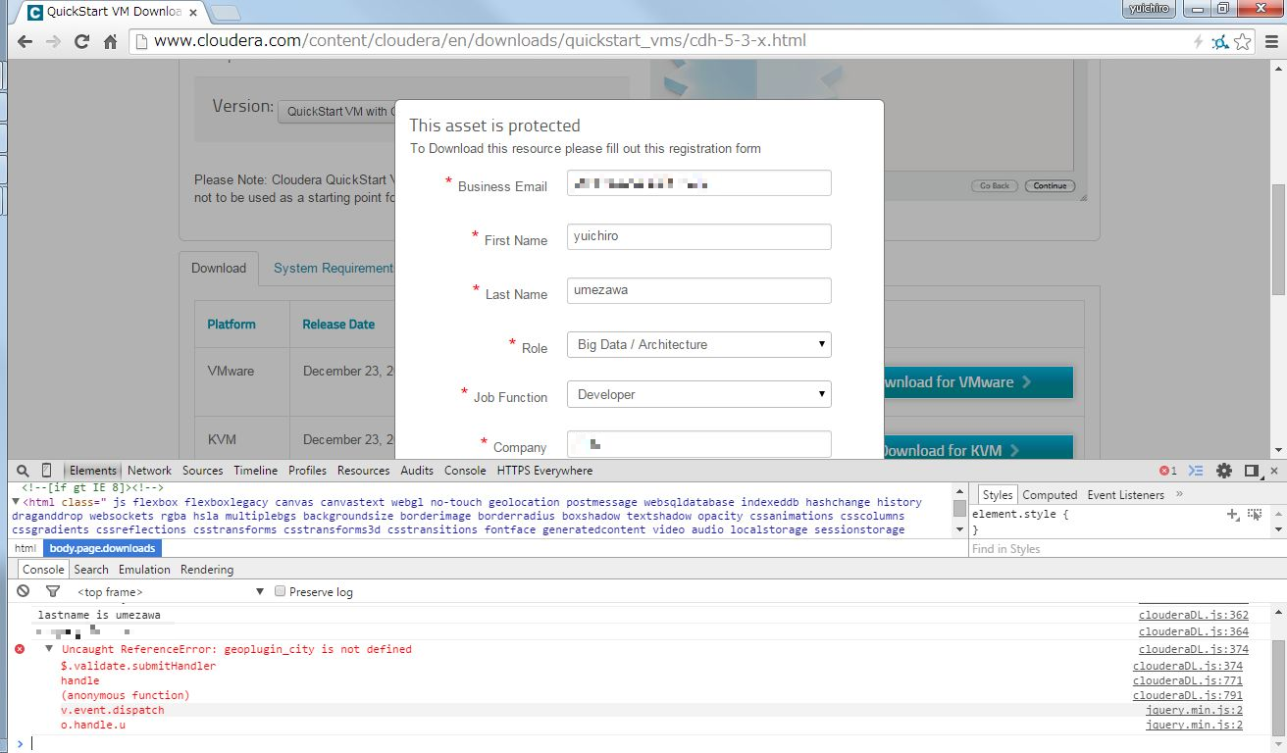Open the Profiles panel
1287x753 pixels.
tap(307, 471)
